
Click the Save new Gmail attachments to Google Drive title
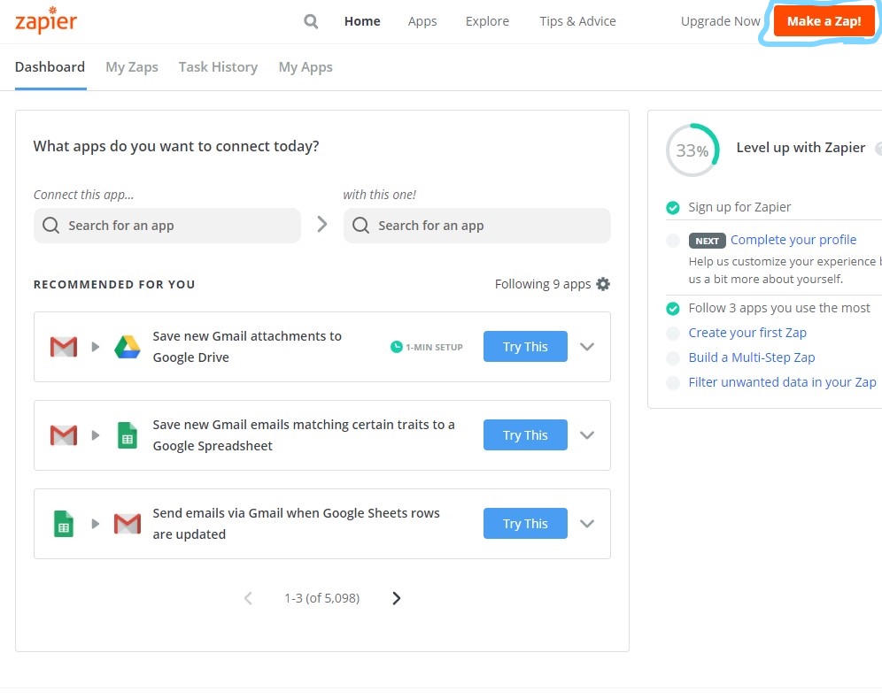click(x=247, y=347)
